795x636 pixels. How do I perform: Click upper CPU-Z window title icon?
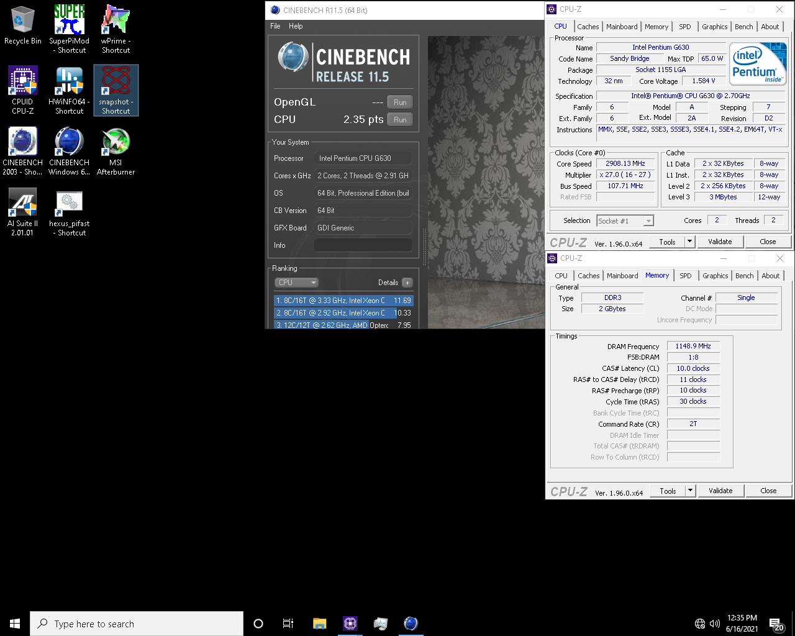tap(552, 9)
